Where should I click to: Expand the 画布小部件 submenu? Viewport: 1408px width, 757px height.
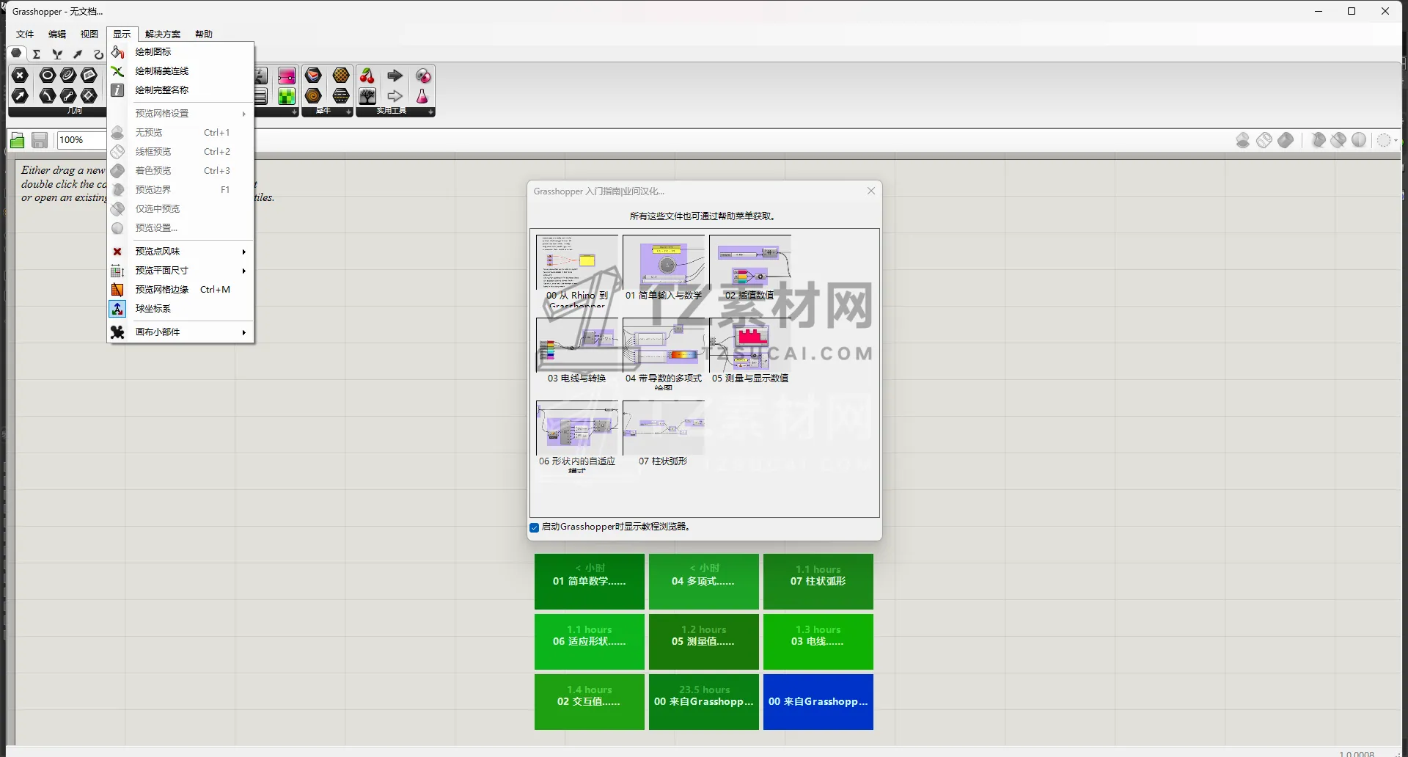180,332
